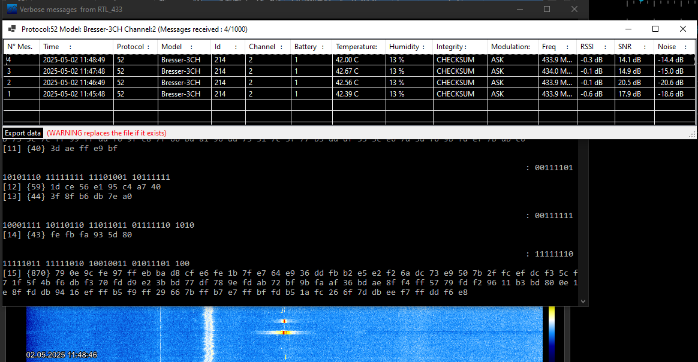Click the Modulation column header
698x362 pixels.
click(x=513, y=47)
